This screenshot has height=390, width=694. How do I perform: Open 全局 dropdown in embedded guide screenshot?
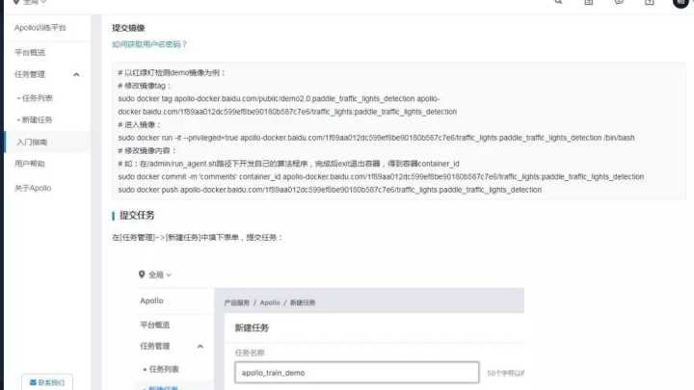coord(160,274)
